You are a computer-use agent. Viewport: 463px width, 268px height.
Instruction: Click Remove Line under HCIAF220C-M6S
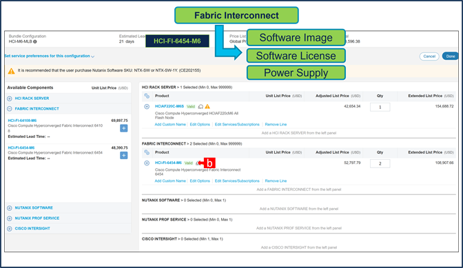276,125
